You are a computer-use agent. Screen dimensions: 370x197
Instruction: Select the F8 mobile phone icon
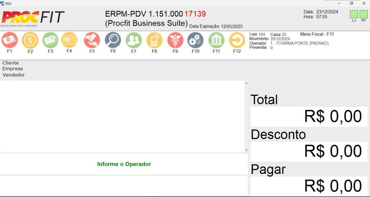click(x=154, y=40)
